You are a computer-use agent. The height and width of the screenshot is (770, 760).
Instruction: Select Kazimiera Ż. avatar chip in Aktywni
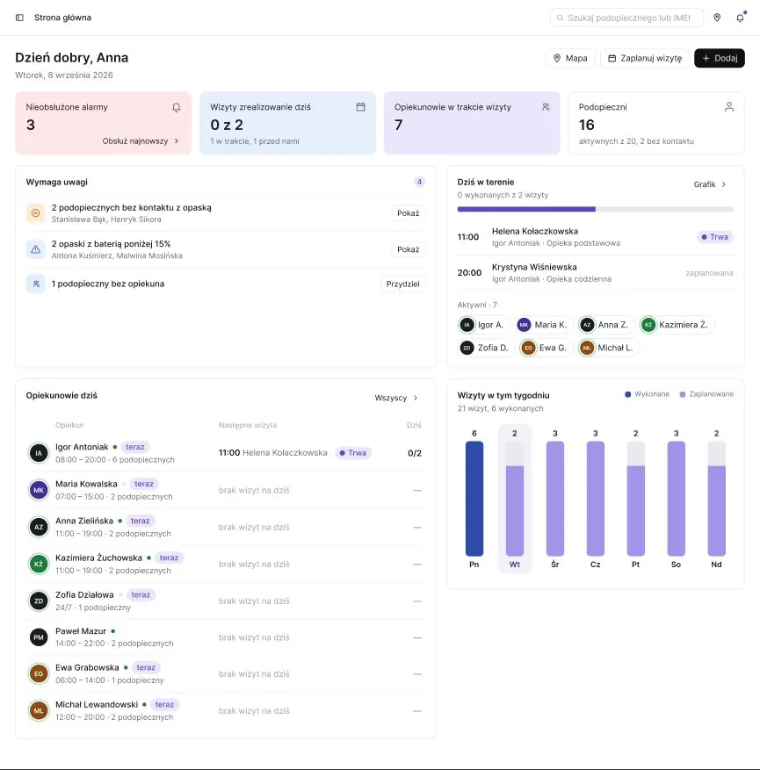tap(677, 325)
